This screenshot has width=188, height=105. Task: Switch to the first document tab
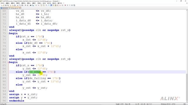click(4, 8)
